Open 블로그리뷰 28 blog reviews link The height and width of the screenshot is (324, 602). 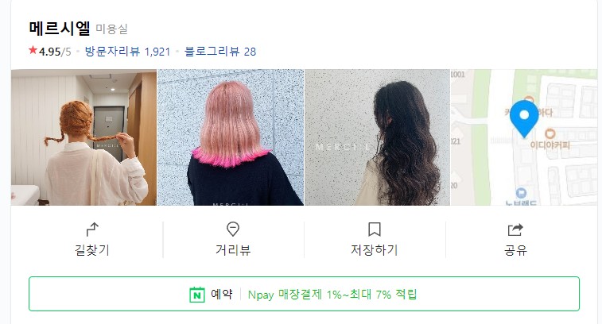coord(220,52)
